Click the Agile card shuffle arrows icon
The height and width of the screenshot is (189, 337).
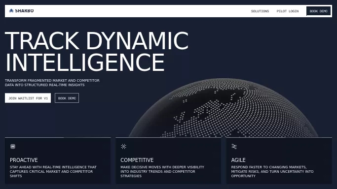coord(234,147)
